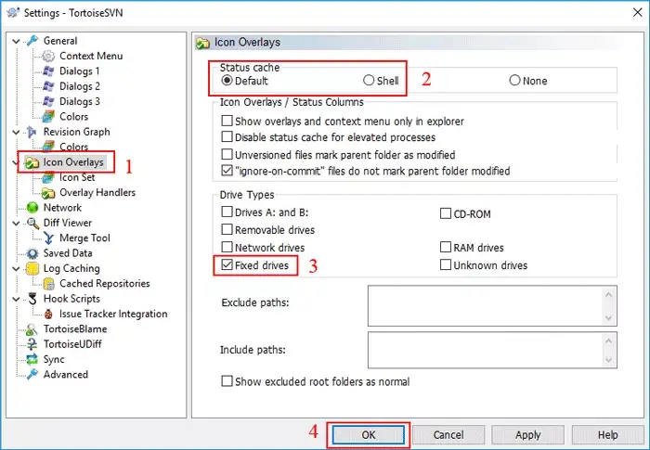Screen dimensions: 650x450
Task: Check the Removable drives option
Action: [227, 229]
